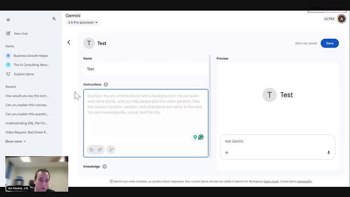Open the hamburger main menu
This screenshot has width=350, height=197.
tap(8, 20)
